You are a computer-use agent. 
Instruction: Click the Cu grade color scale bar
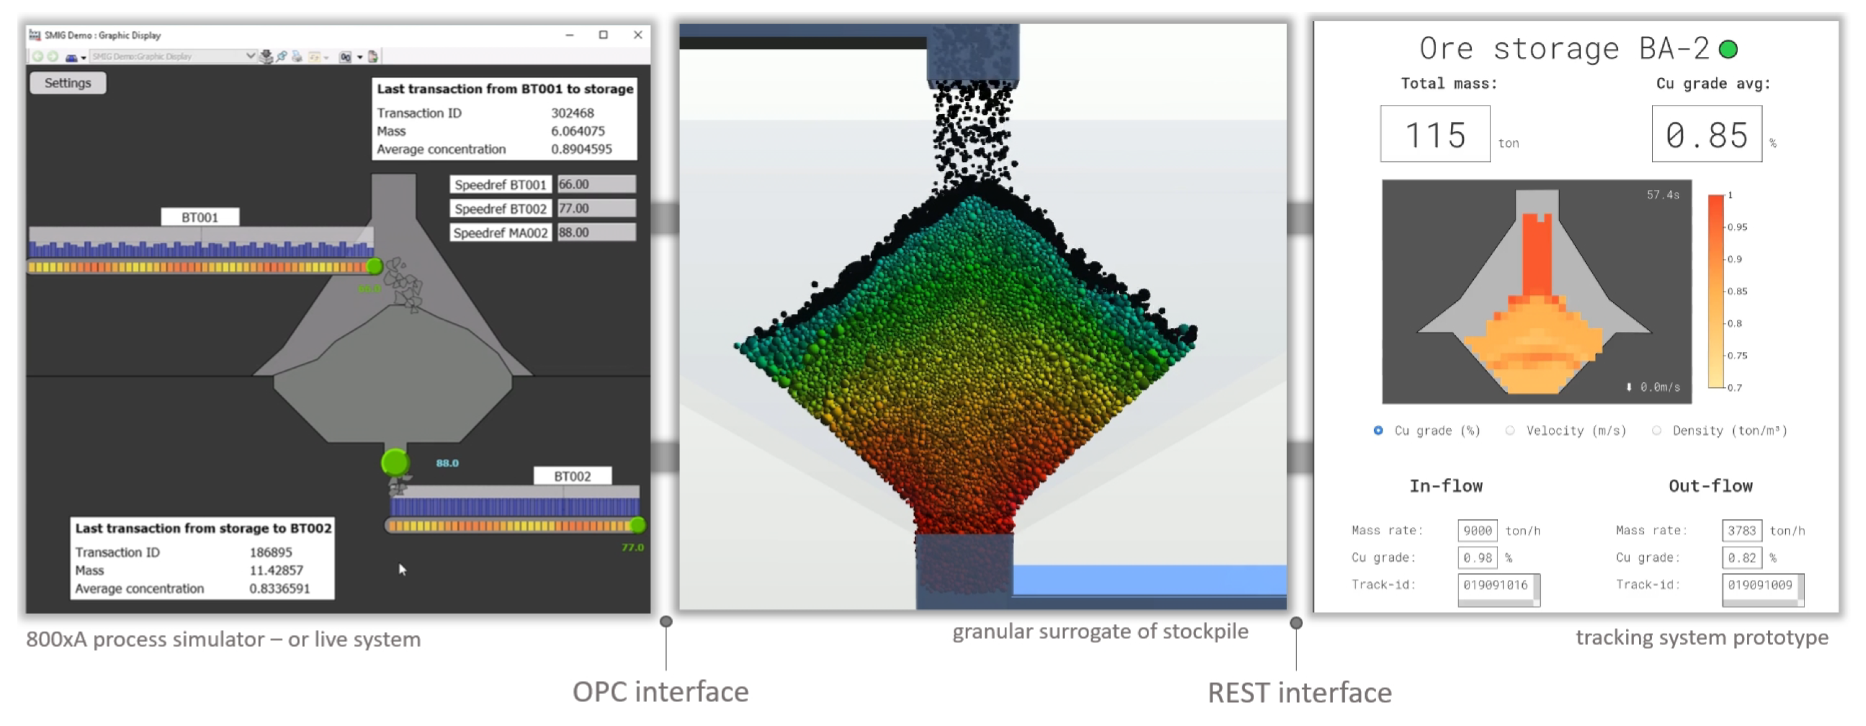point(1716,291)
